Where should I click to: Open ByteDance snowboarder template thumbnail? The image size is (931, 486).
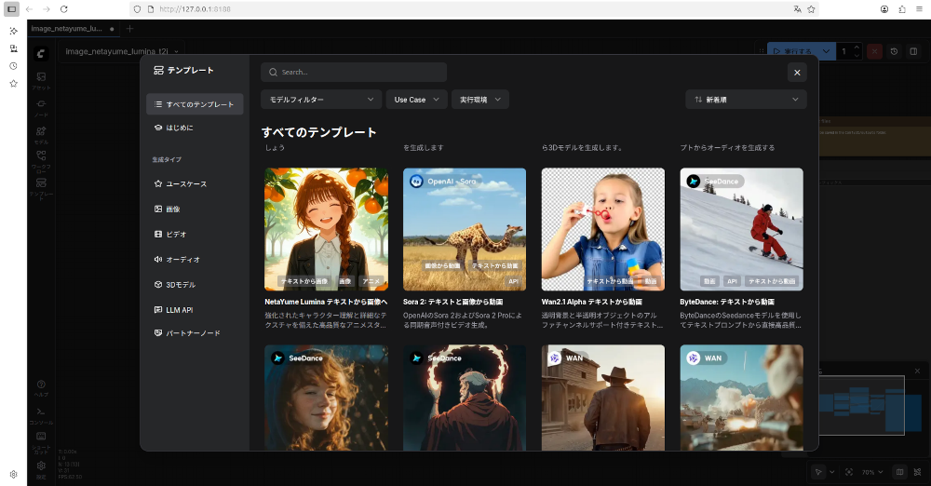pos(742,229)
